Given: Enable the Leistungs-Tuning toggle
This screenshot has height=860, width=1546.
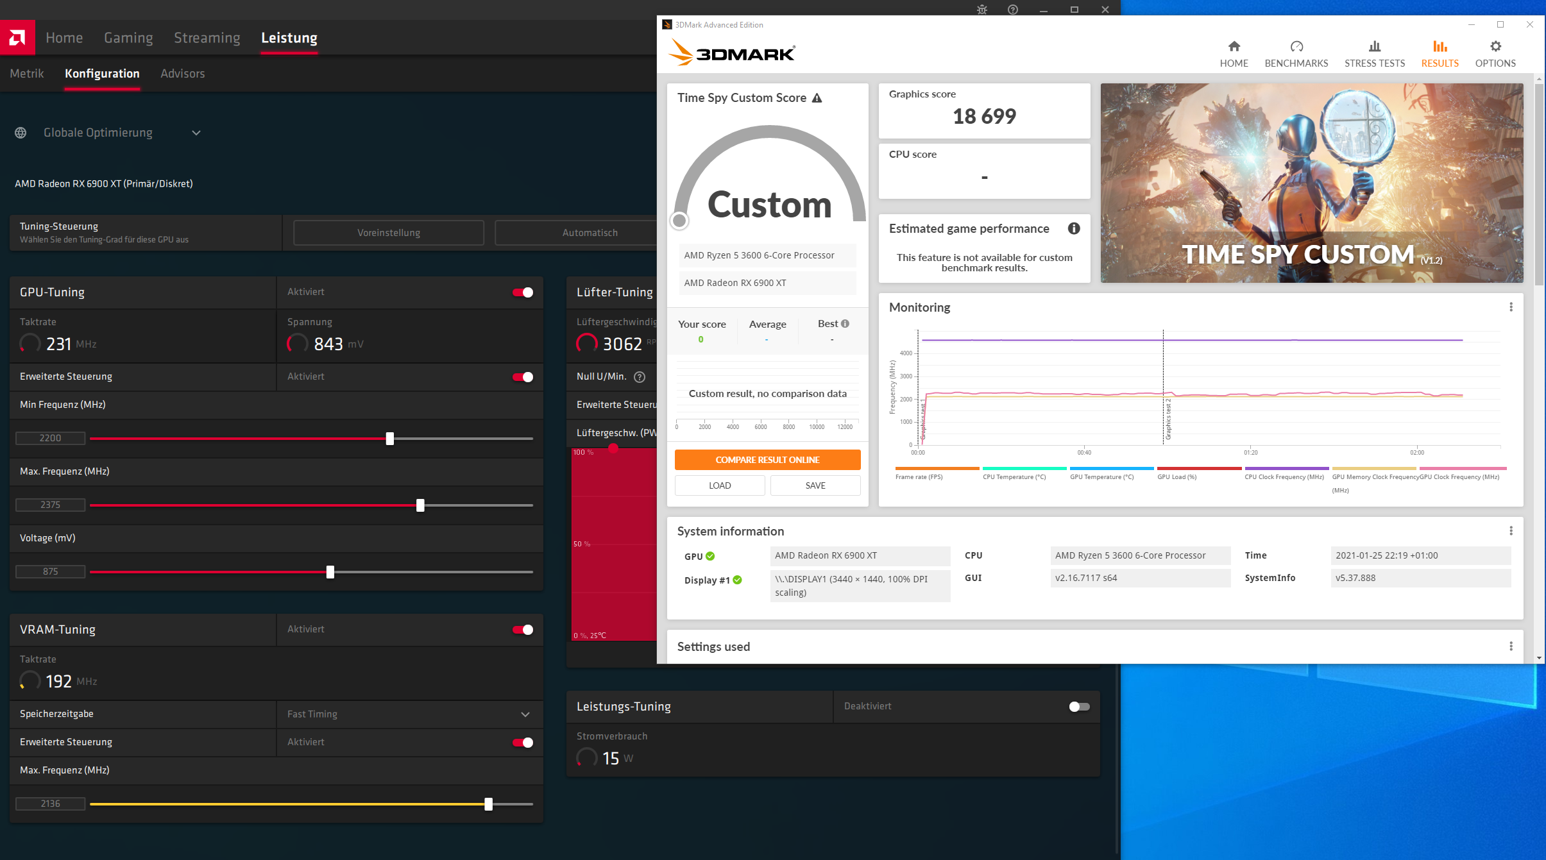Looking at the screenshot, I should click(1079, 707).
